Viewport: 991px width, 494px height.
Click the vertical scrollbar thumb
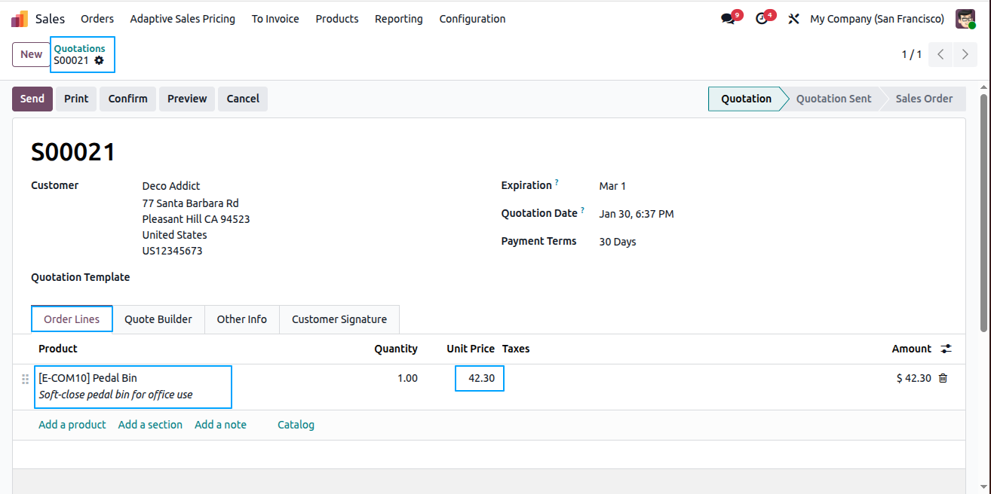pos(983,213)
